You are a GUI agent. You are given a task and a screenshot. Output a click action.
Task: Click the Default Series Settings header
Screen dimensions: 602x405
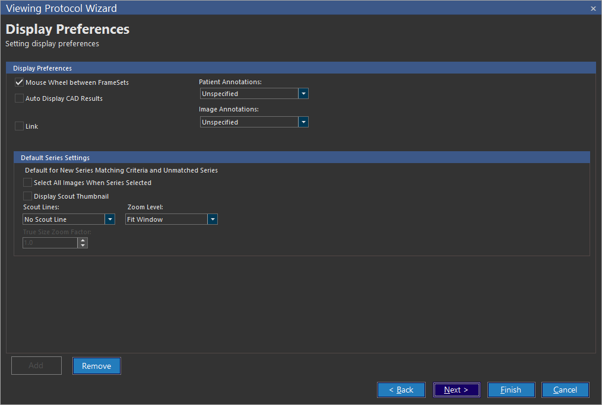point(55,158)
